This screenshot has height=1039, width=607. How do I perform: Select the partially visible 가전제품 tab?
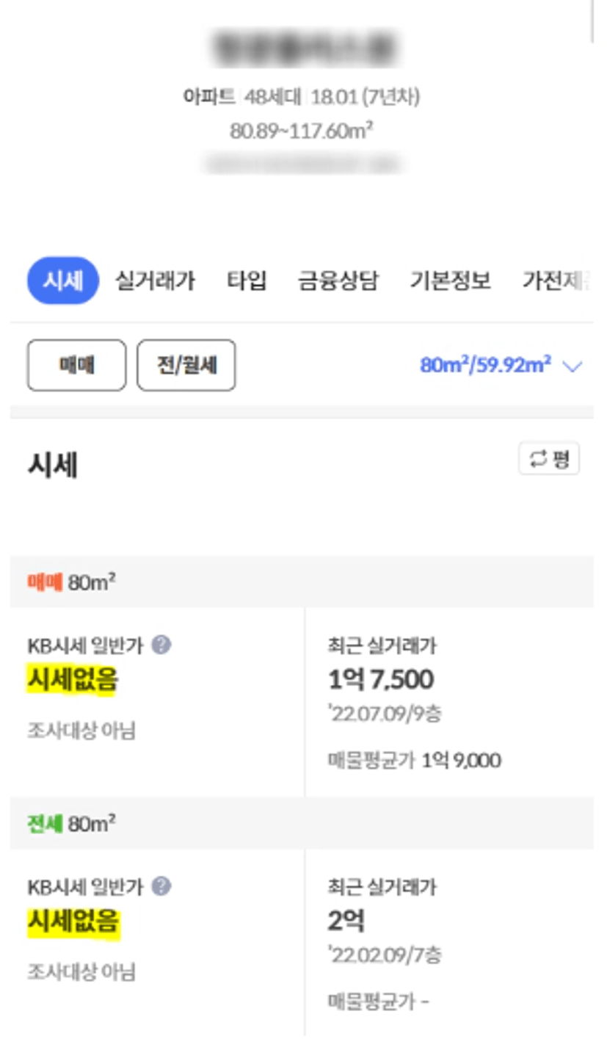click(x=556, y=280)
